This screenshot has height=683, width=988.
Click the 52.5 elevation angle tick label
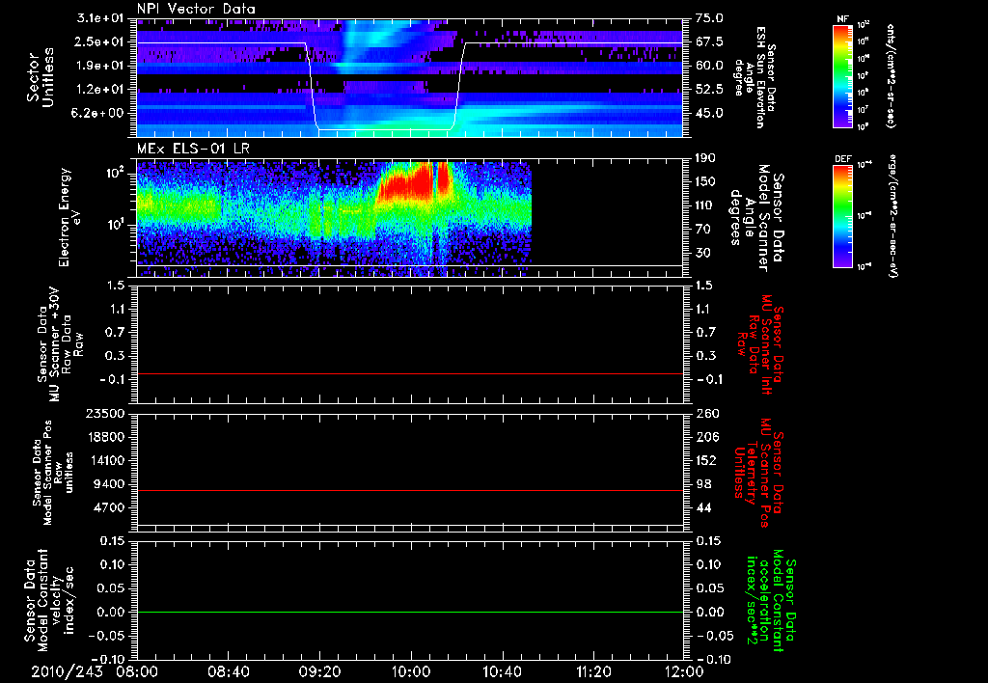(709, 90)
